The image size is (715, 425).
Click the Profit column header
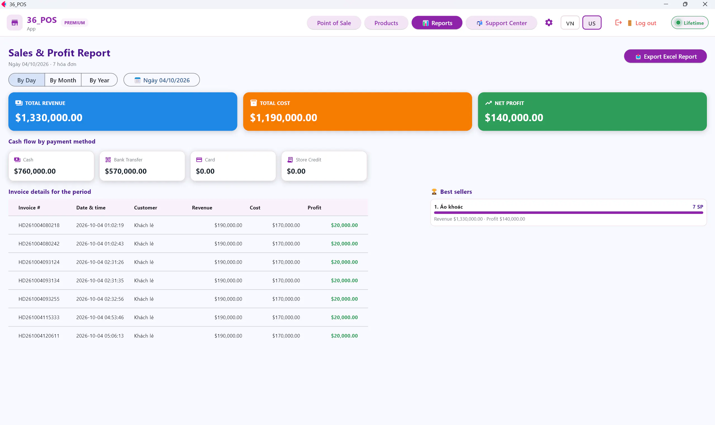tap(314, 208)
